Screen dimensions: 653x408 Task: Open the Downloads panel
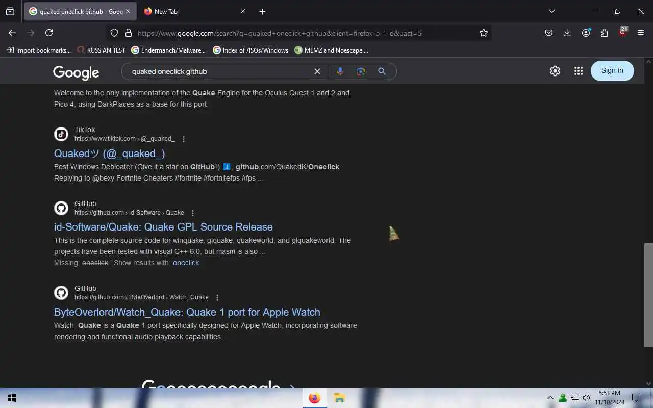(x=567, y=33)
